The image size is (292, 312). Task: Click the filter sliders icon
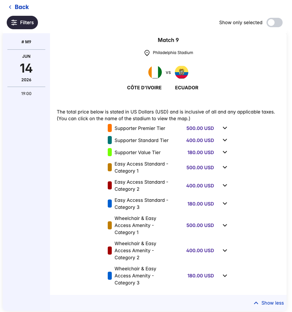pos(14,23)
